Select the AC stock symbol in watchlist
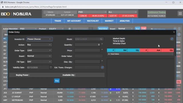Viewport: 183px width, 103px height. [5, 39]
